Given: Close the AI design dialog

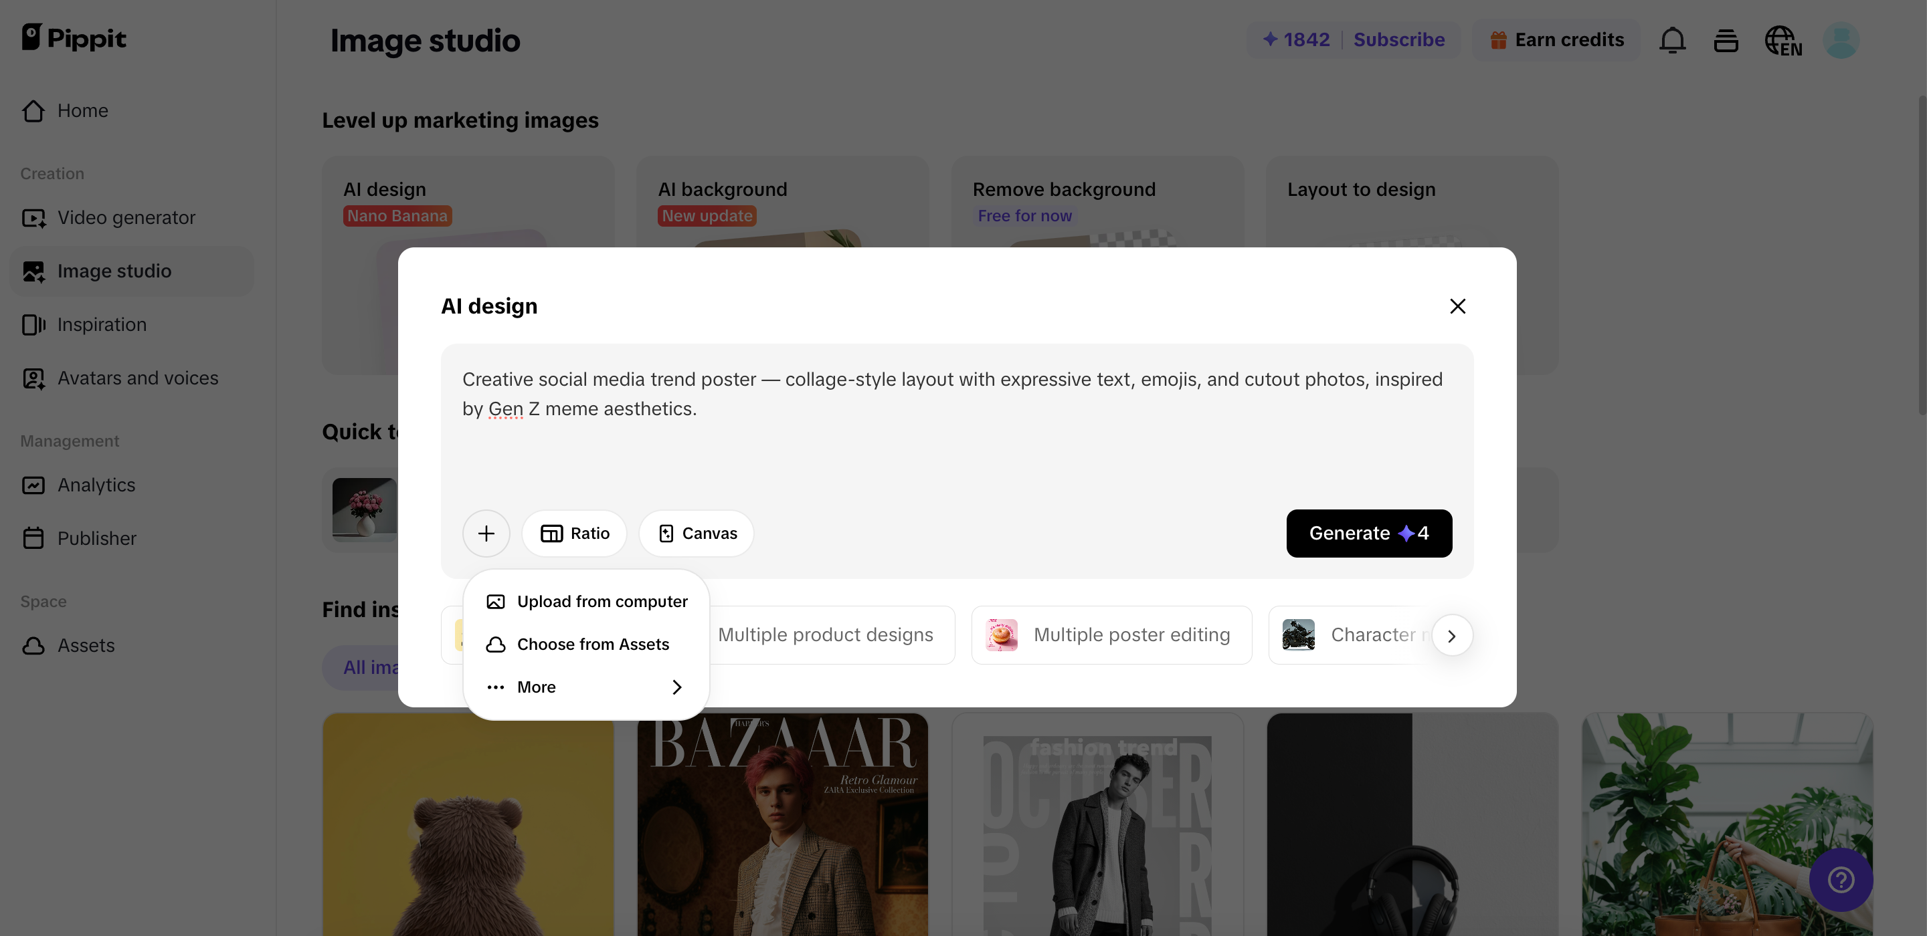Looking at the screenshot, I should [1457, 306].
